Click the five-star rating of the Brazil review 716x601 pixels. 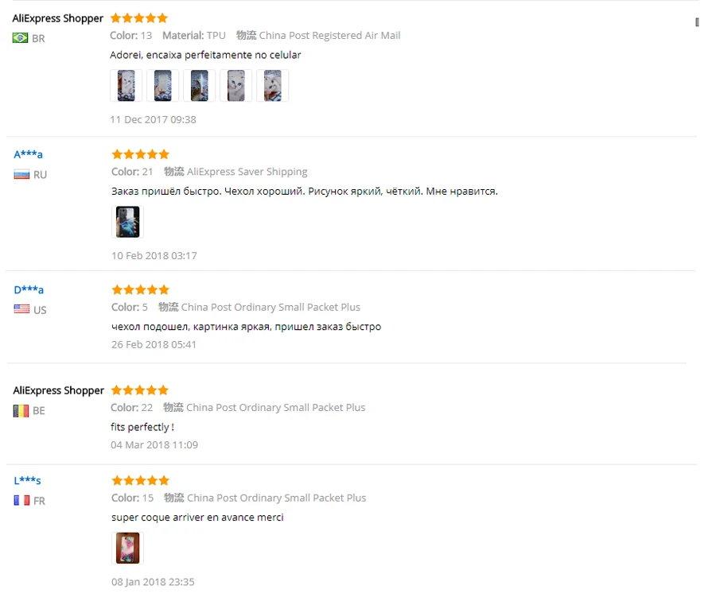139,18
